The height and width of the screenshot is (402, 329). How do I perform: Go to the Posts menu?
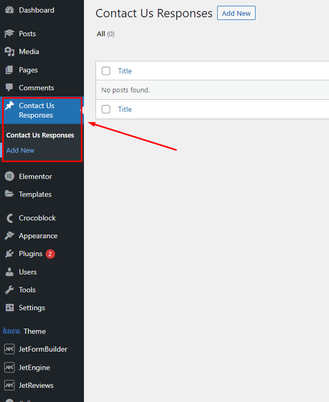27,34
